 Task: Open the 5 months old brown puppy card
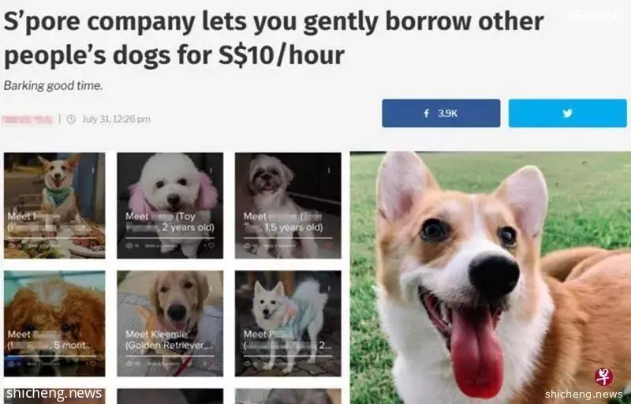54,324
